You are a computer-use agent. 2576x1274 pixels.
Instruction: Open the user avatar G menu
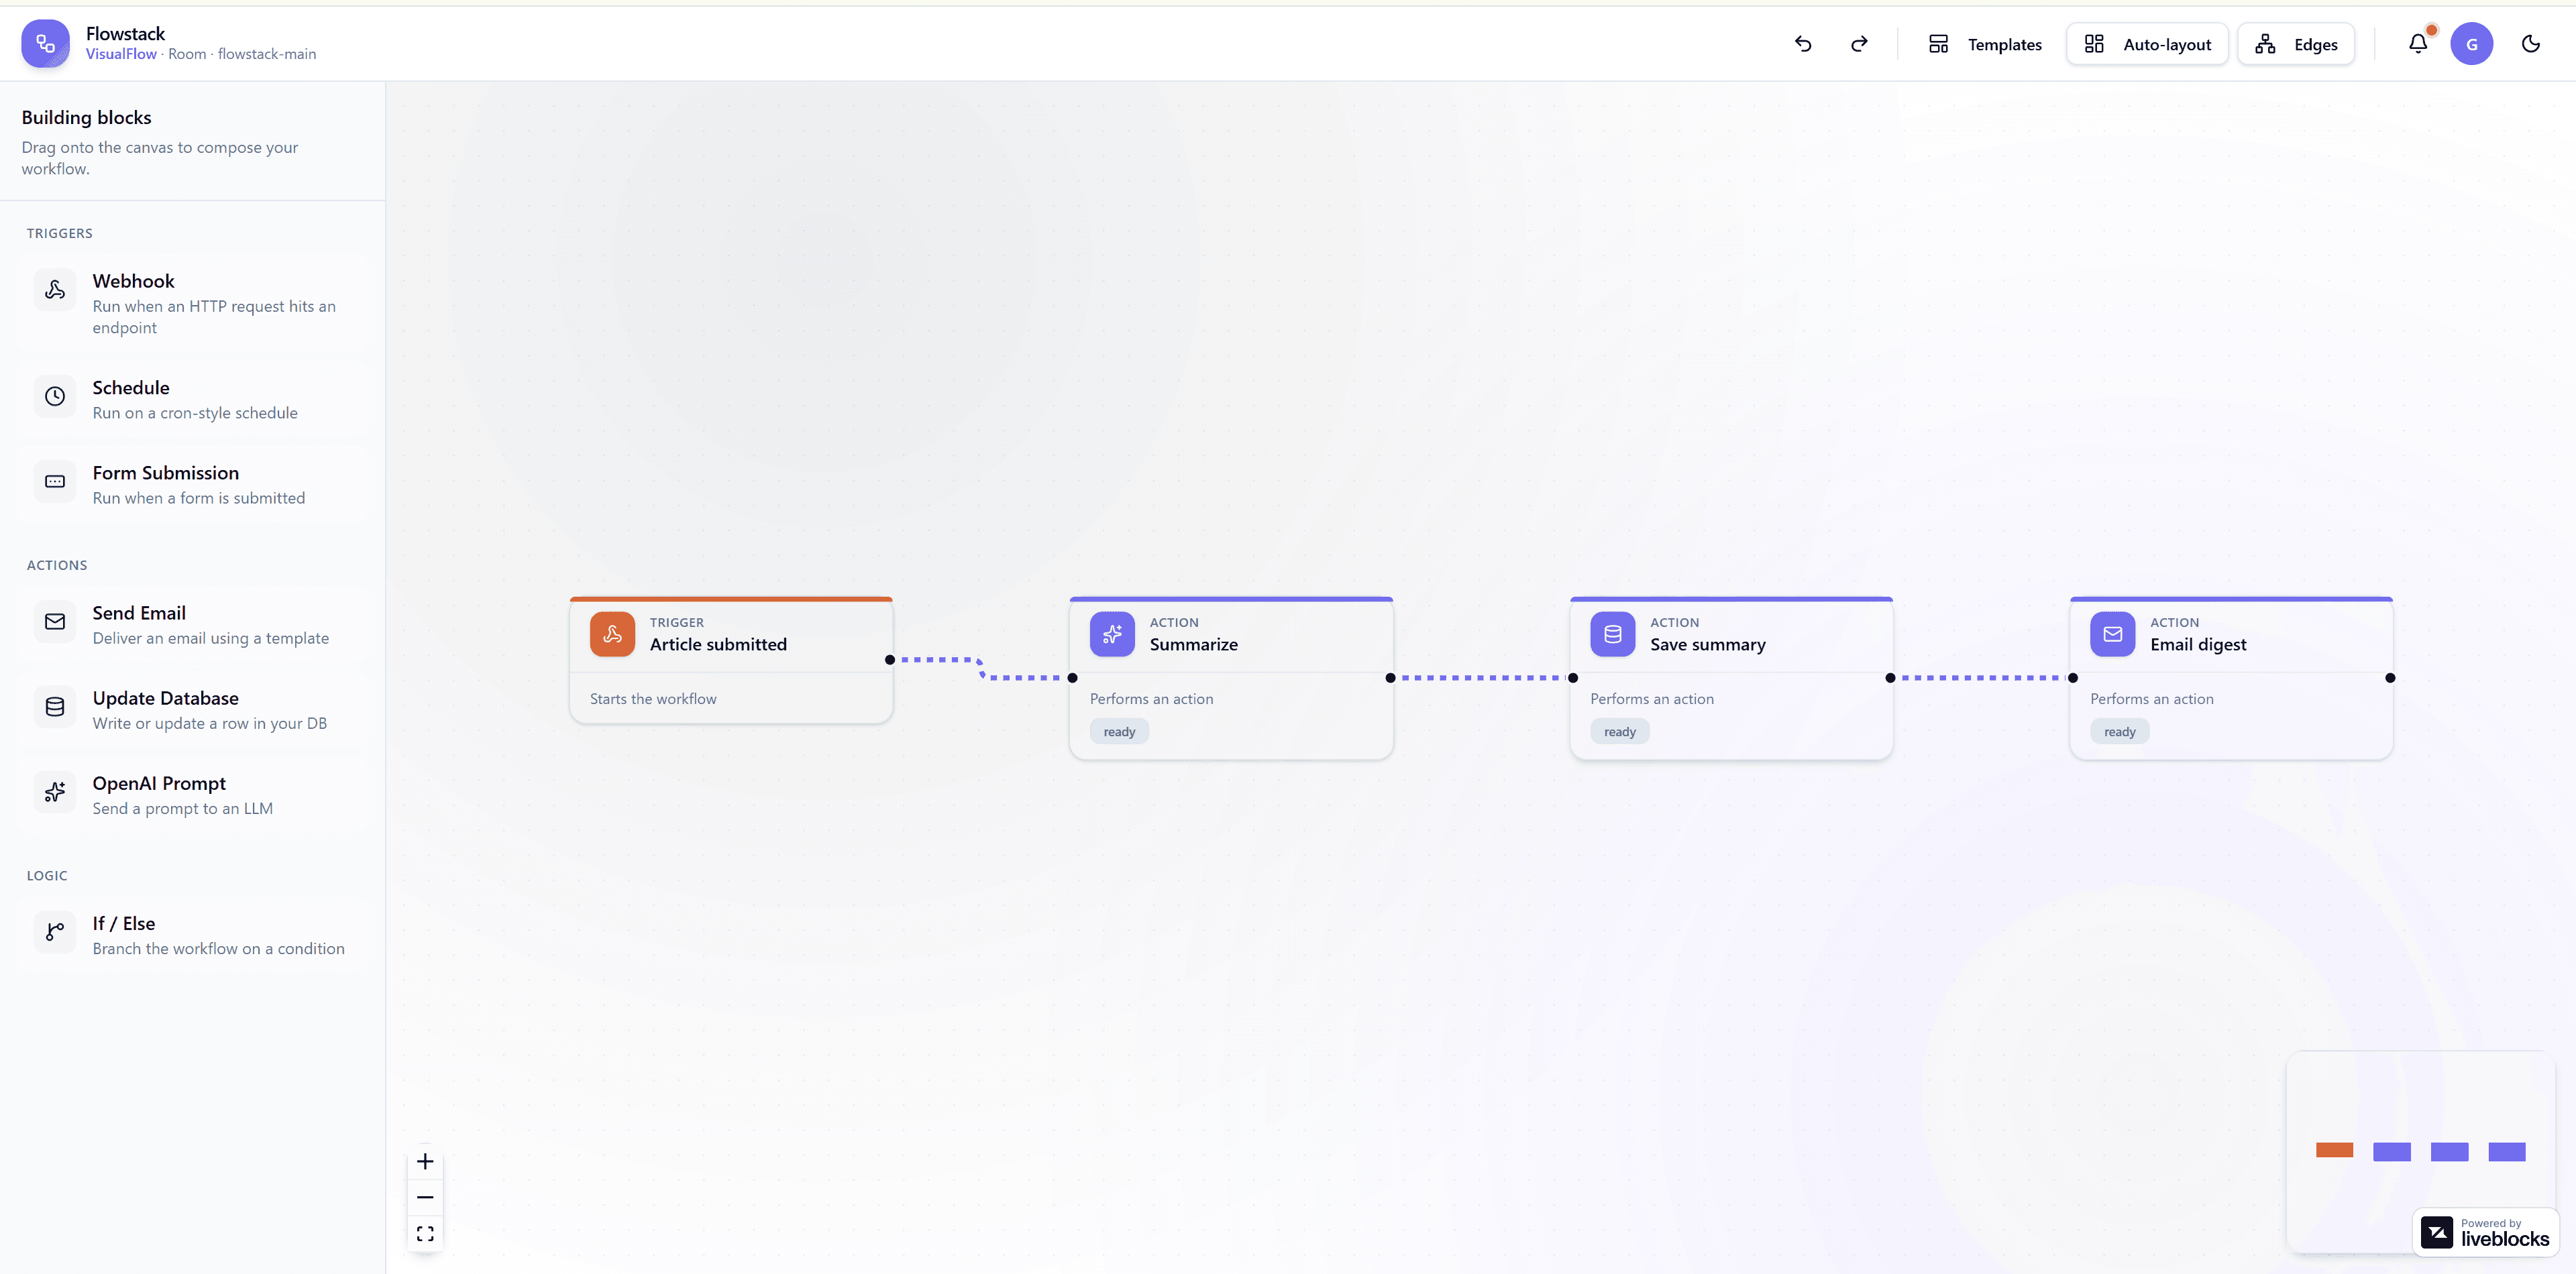click(x=2471, y=44)
